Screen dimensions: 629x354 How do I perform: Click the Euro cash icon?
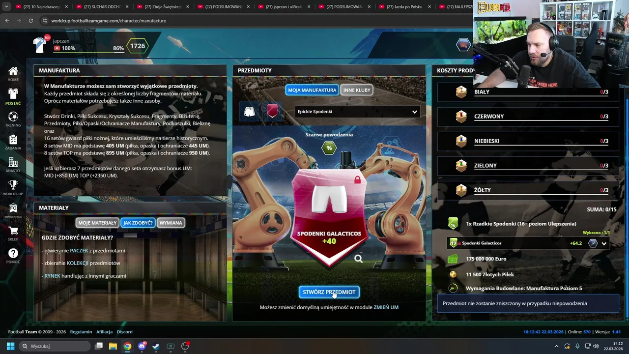(x=453, y=259)
